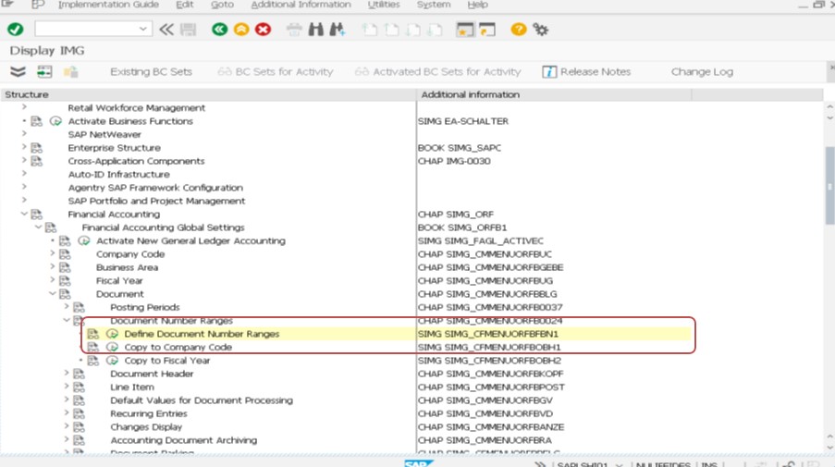835x467 pixels.
Task: Click the Structure column header
Action: (208, 94)
